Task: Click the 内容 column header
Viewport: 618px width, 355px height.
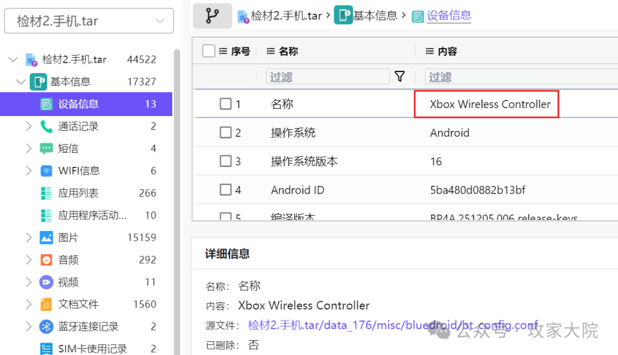Action: (447, 51)
